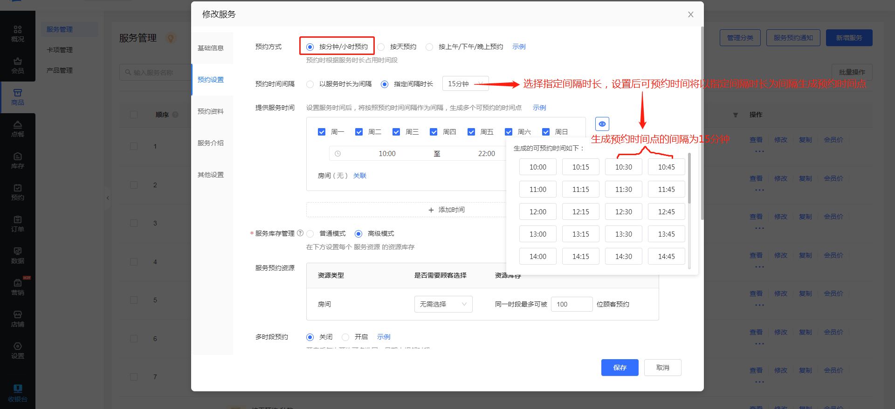Open the 会员 members sidebar icon

click(18, 66)
